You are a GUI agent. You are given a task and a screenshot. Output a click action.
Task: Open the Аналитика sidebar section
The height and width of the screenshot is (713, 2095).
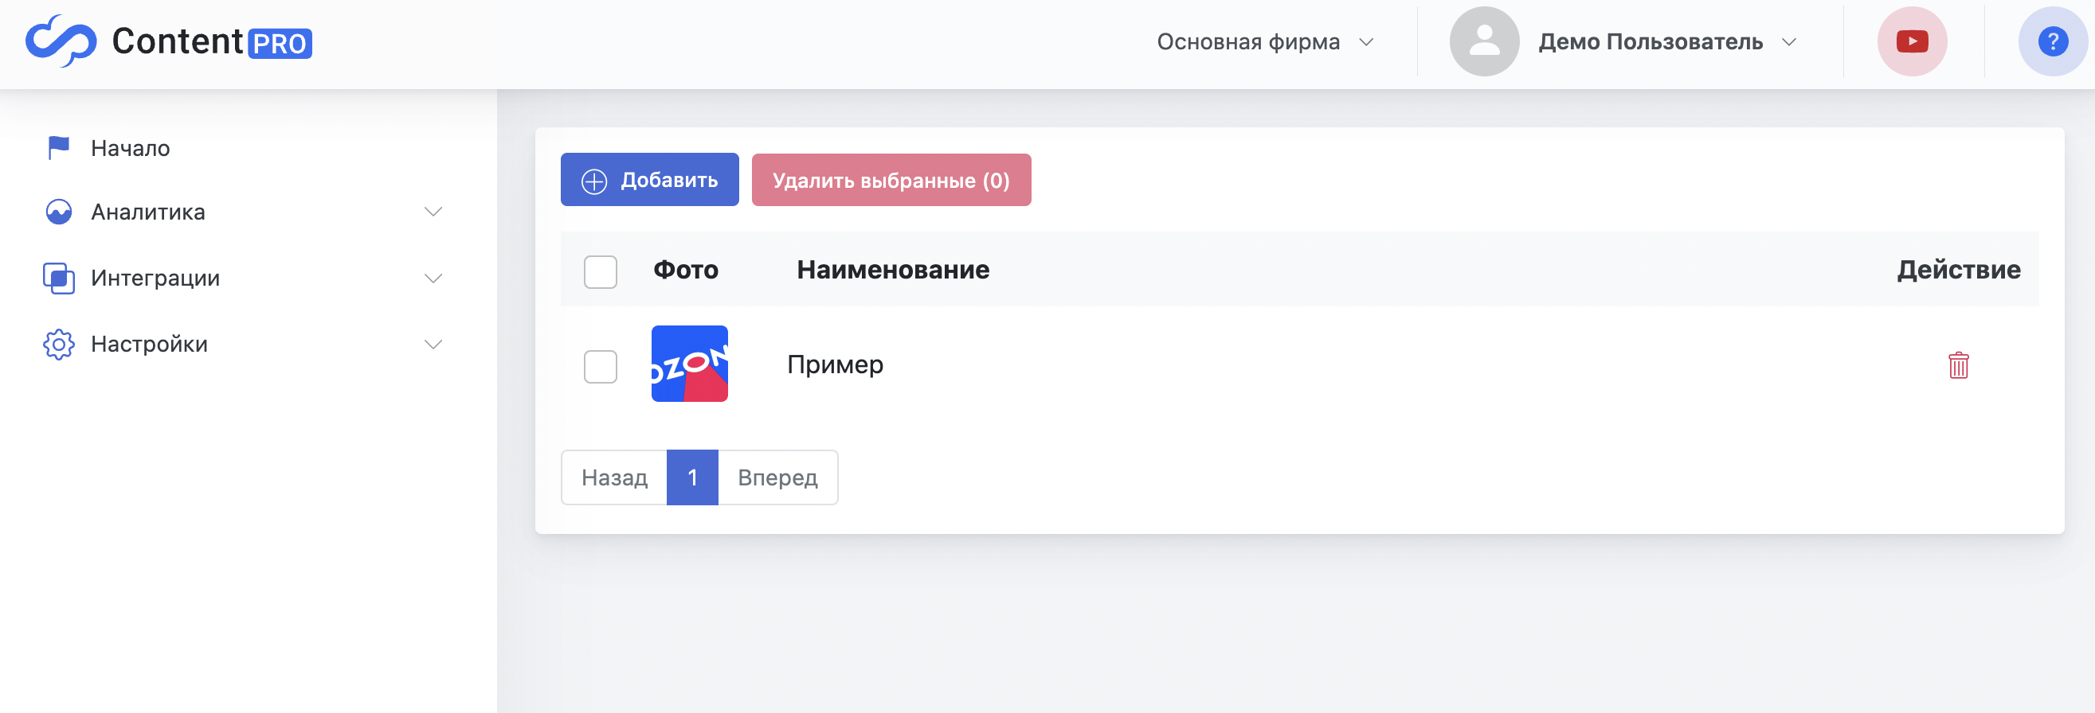click(244, 212)
